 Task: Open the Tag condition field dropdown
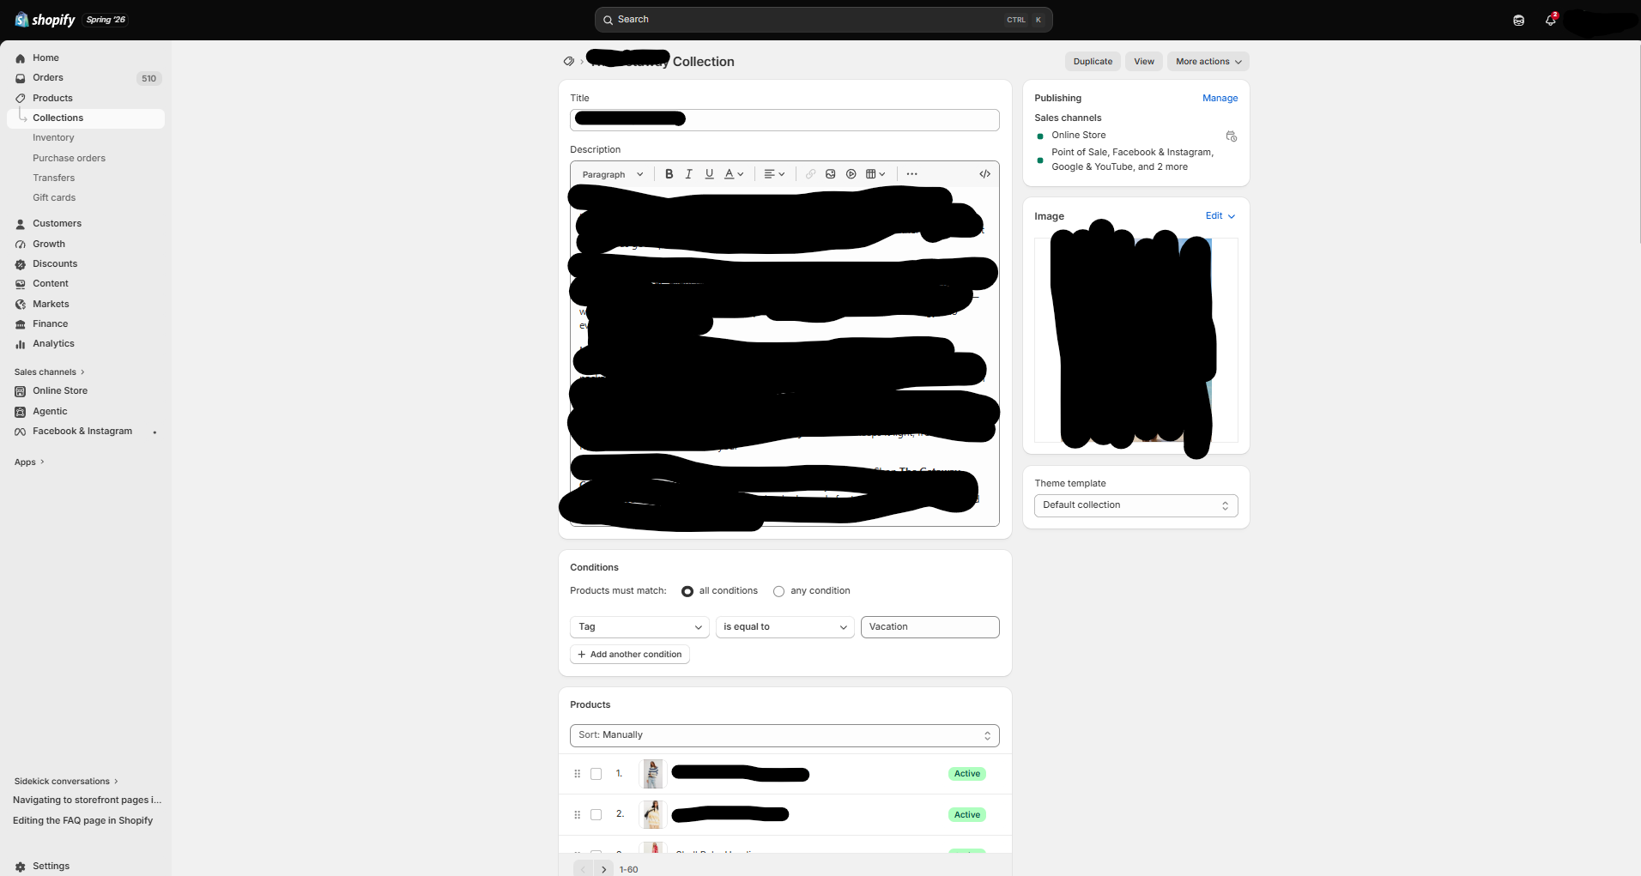[639, 627]
